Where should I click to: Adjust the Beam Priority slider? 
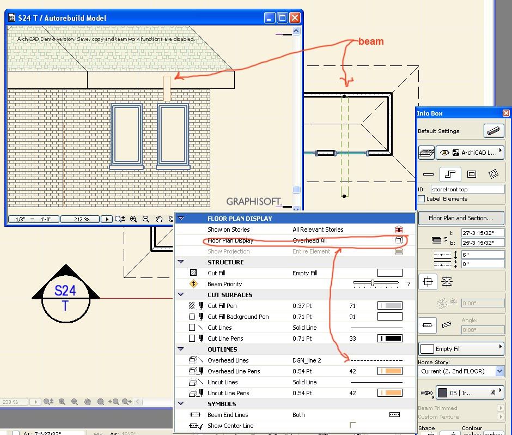click(x=373, y=282)
